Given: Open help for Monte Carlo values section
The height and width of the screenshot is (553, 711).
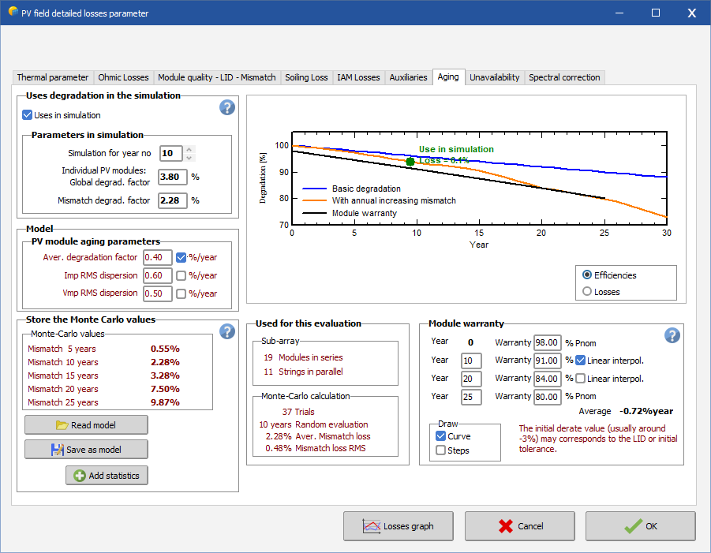Looking at the screenshot, I should (227, 331).
